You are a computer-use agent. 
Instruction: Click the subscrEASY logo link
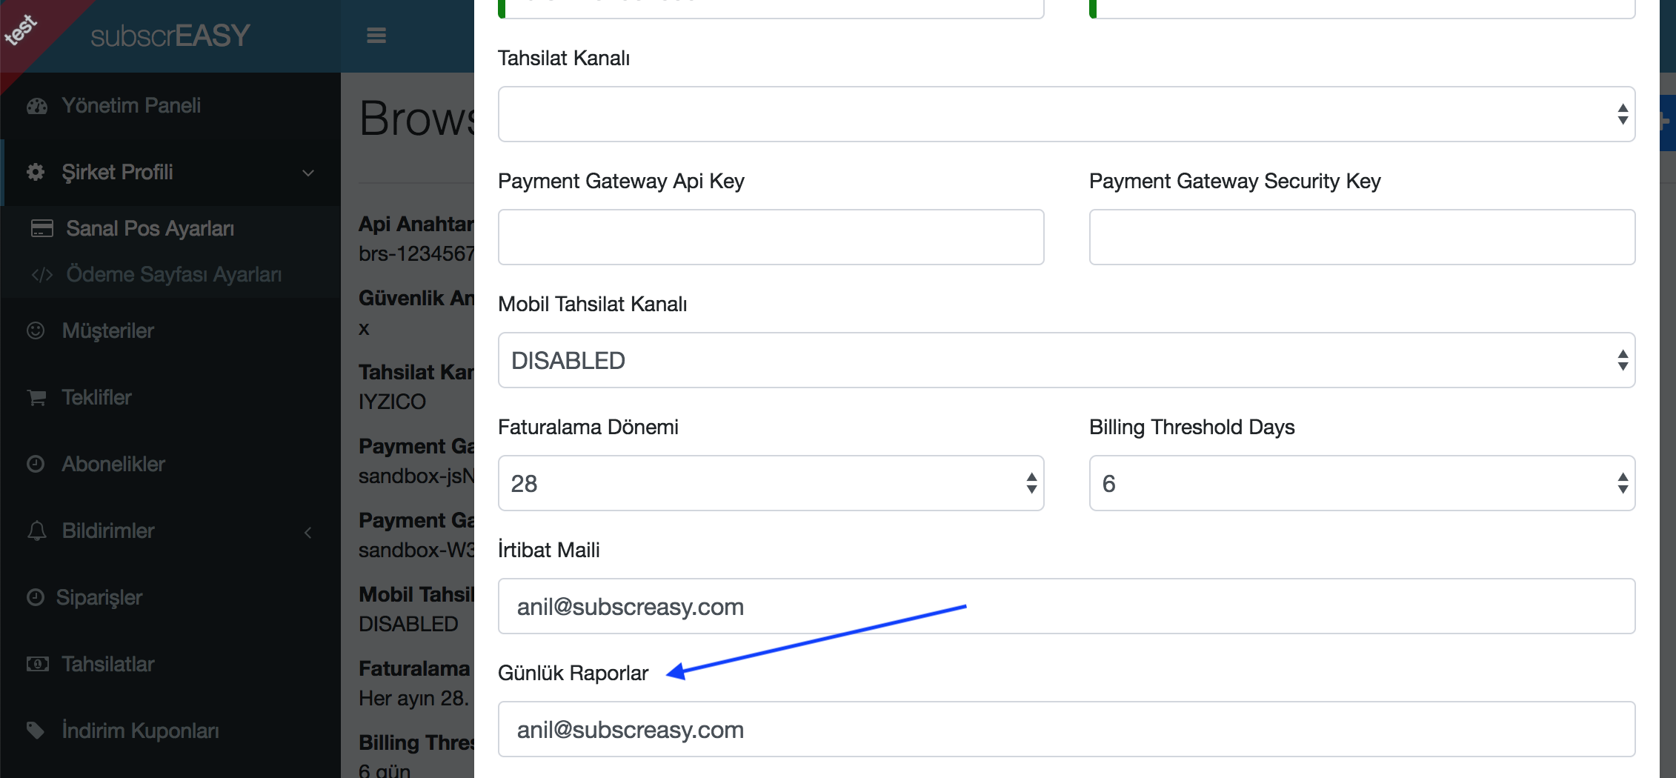pyautogui.click(x=170, y=36)
